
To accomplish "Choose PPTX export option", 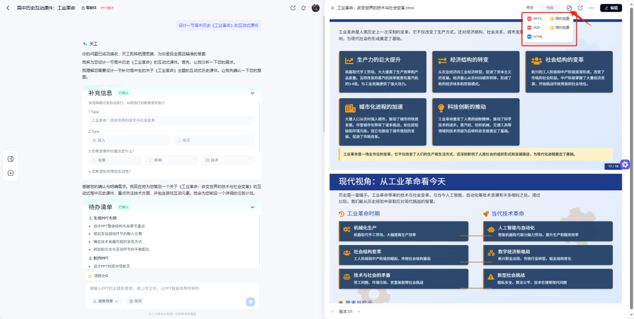I will [x=535, y=19].
